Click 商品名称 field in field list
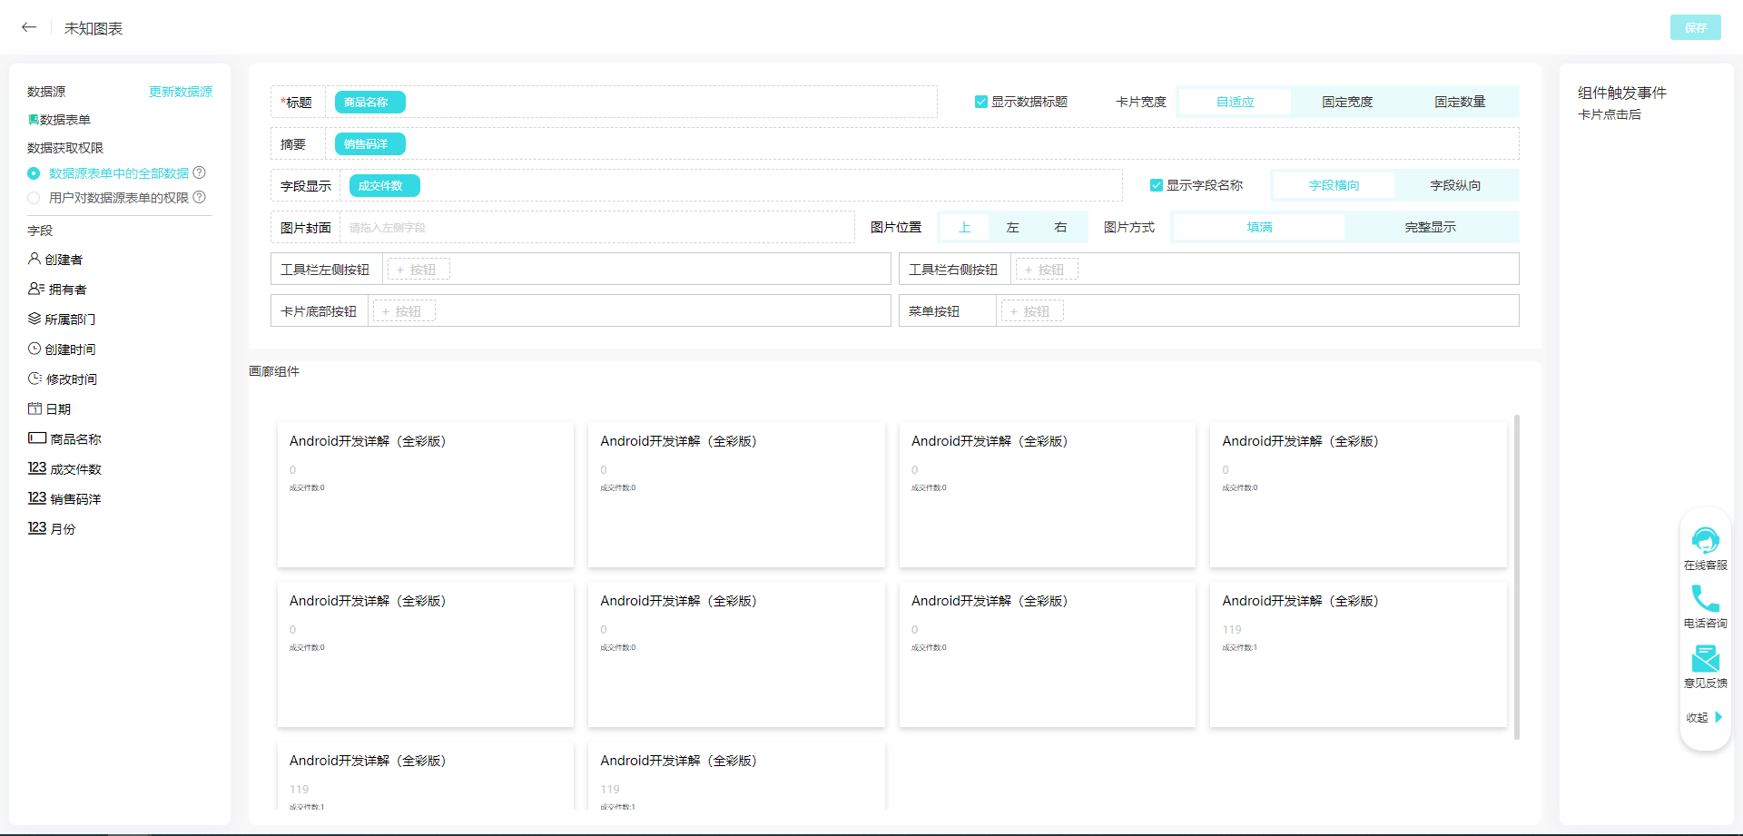 click(75, 439)
